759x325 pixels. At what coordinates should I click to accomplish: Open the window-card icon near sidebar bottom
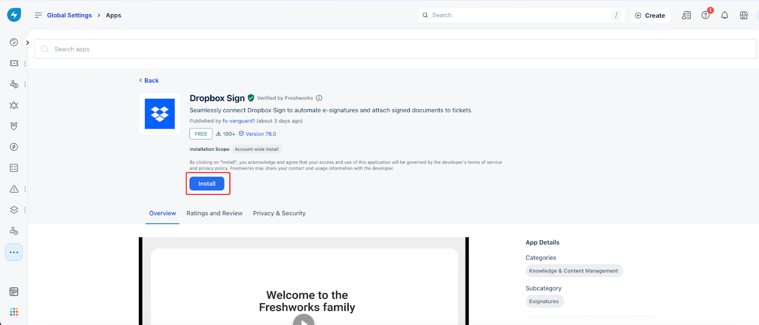point(14,291)
